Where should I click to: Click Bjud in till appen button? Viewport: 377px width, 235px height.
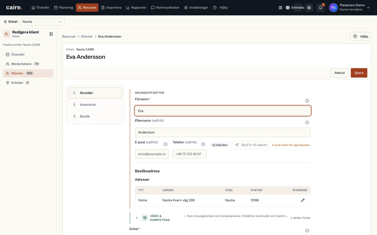(251, 145)
